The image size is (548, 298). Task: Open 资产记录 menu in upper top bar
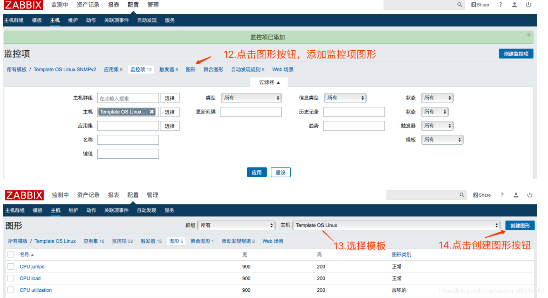click(x=88, y=5)
